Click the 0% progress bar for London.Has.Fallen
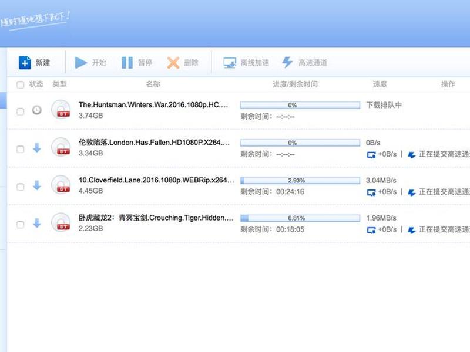 (300, 143)
